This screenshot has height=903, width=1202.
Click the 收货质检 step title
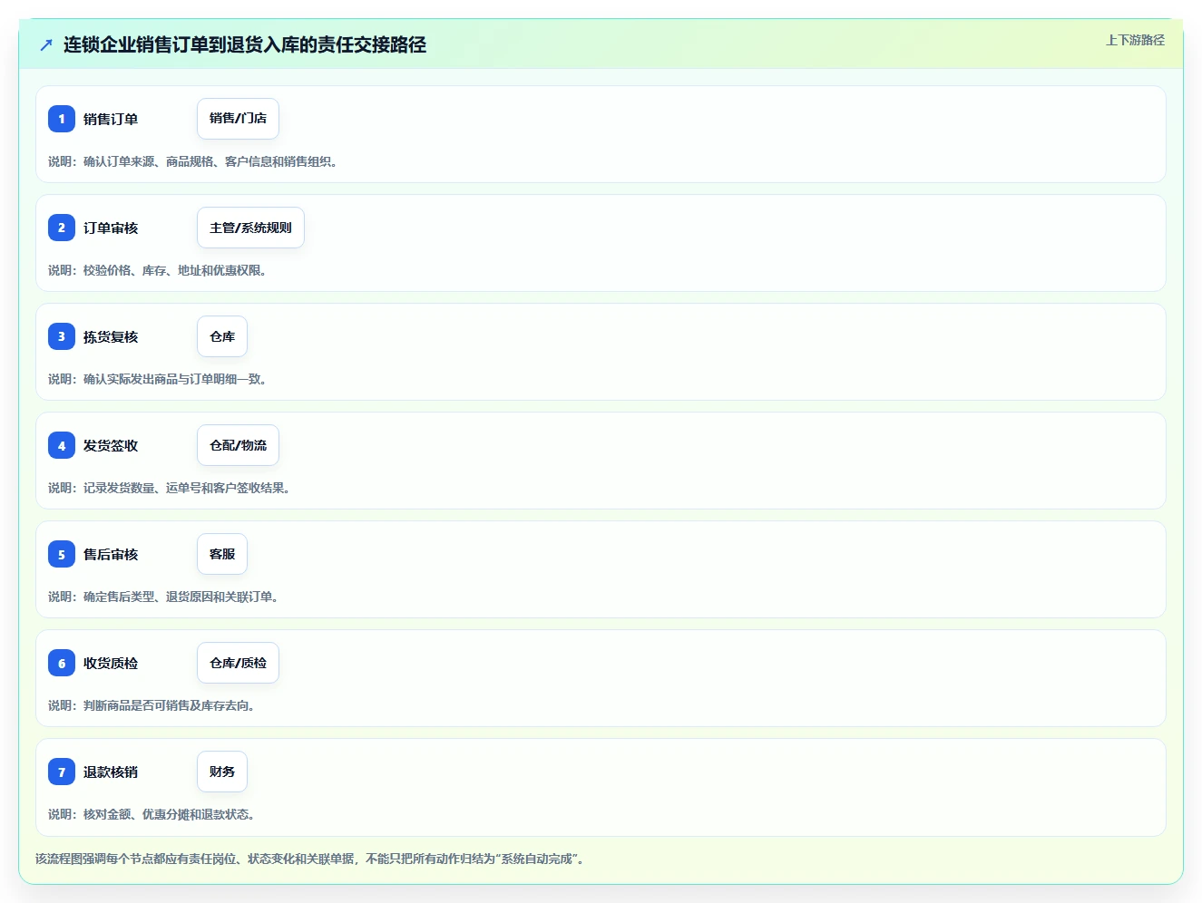[111, 663]
